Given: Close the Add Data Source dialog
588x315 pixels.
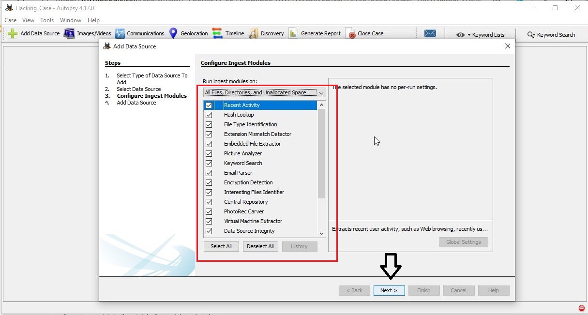Looking at the screenshot, I should coord(507,46).
